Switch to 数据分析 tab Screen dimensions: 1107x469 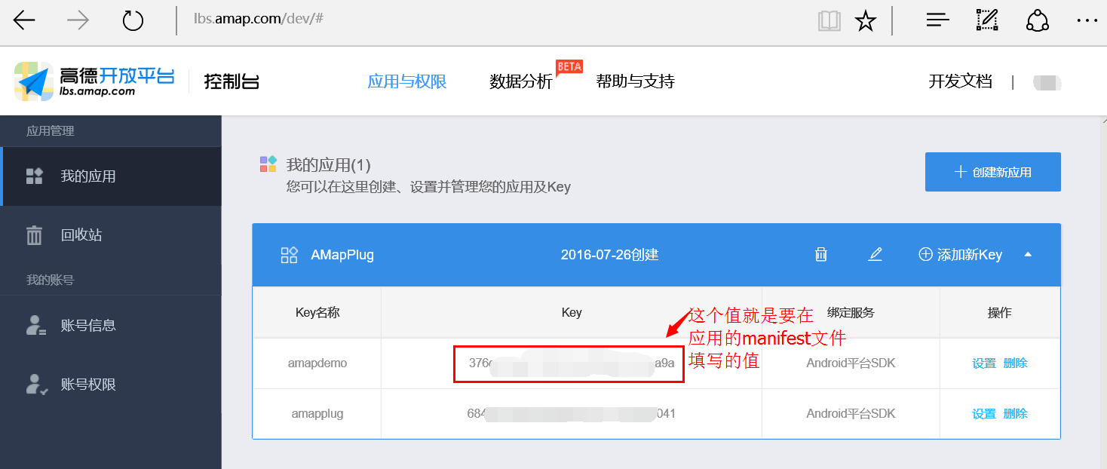pos(521,81)
